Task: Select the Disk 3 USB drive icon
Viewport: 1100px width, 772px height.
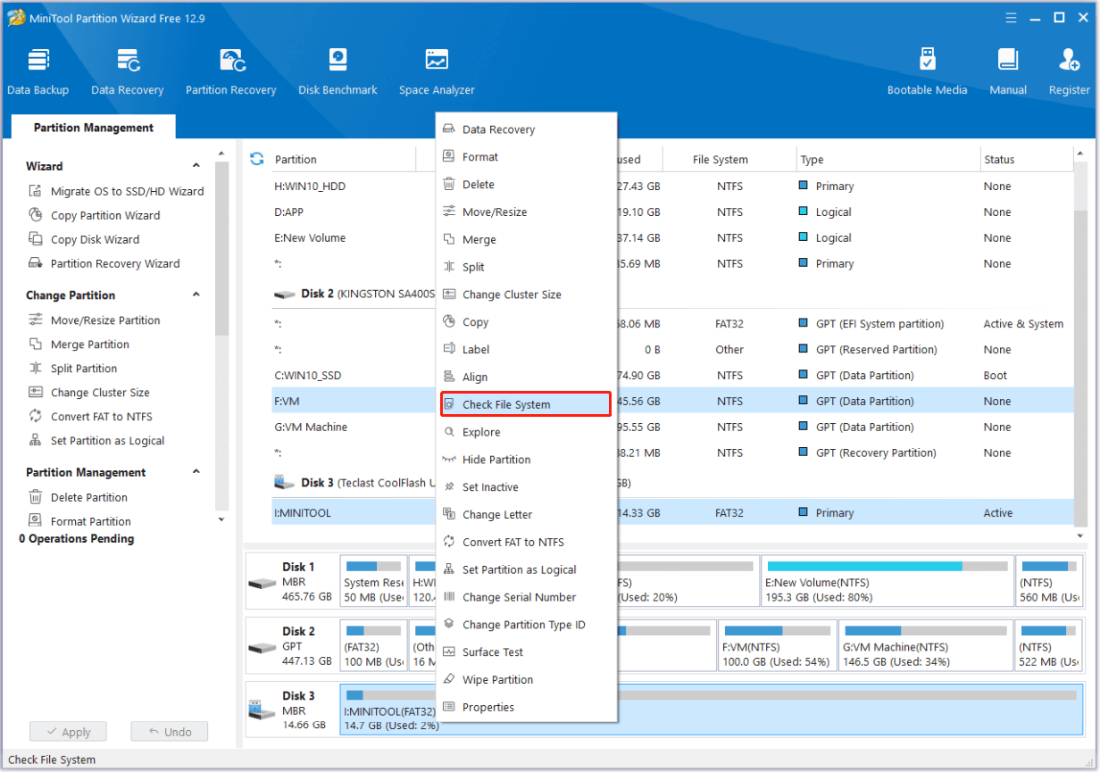Action: pyautogui.click(x=262, y=710)
